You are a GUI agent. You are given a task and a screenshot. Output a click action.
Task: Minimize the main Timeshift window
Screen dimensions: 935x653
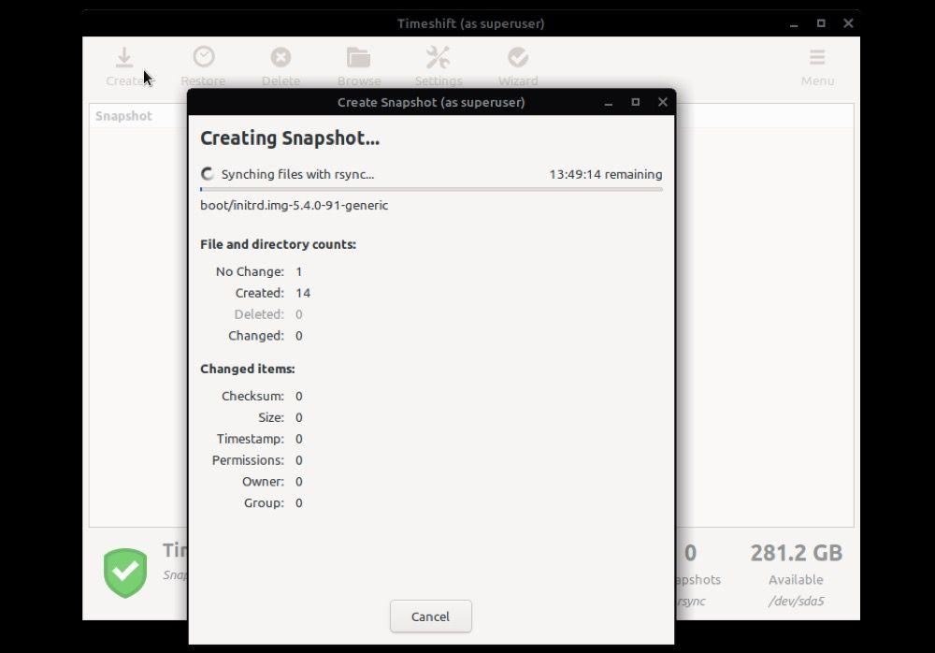coord(794,23)
